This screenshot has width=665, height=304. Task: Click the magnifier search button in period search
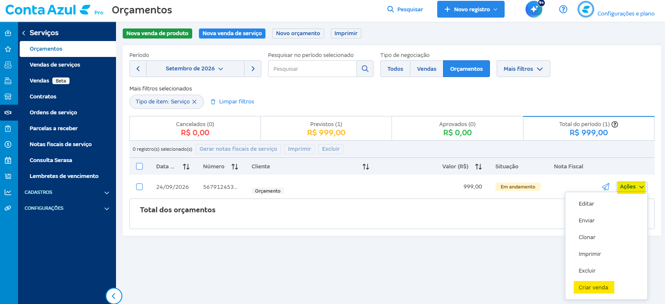click(365, 69)
